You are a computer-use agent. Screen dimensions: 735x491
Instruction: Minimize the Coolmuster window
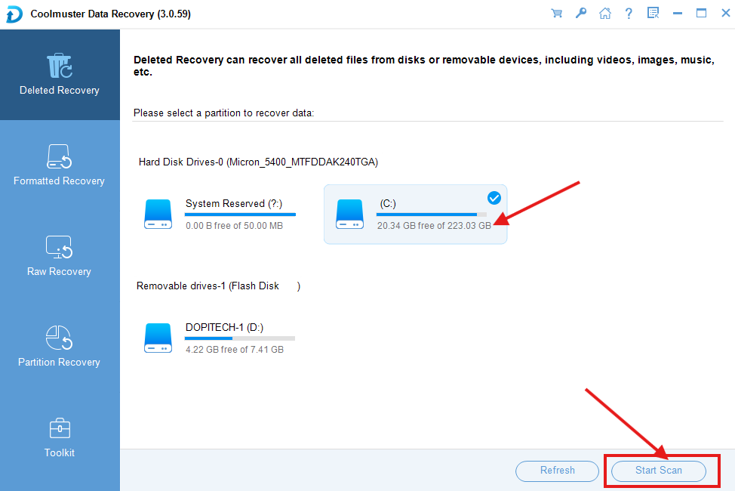click(x=678, y=13)
